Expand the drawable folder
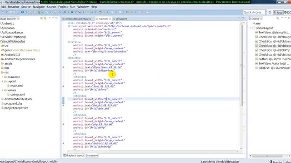291x163 pixels. click(x=3, y=77)
